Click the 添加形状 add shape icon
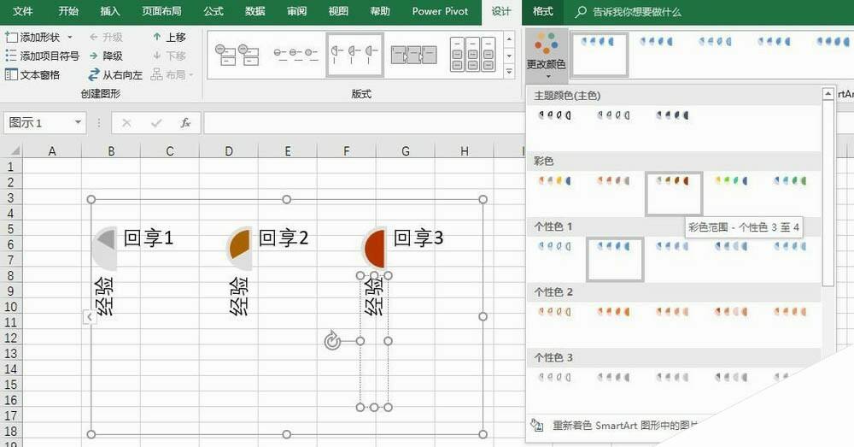 tap(11, 38)
